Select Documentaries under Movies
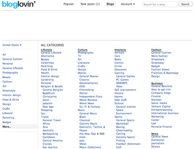The height and width of the screenshot is (149, 194). pyautogui.click(x=89, y=83)
